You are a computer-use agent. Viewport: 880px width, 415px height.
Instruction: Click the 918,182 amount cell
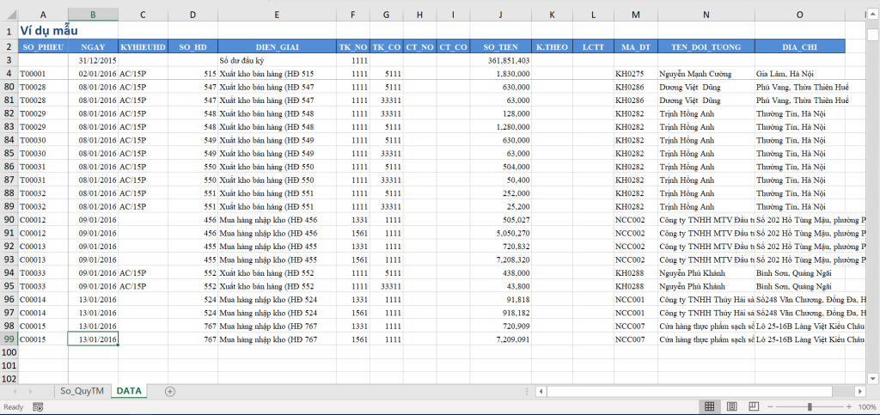click(x=500, y=313)
